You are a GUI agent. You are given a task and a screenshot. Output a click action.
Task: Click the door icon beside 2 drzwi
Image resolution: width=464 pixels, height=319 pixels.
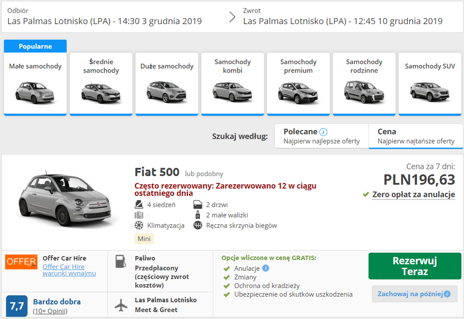(x=198, y=204)
